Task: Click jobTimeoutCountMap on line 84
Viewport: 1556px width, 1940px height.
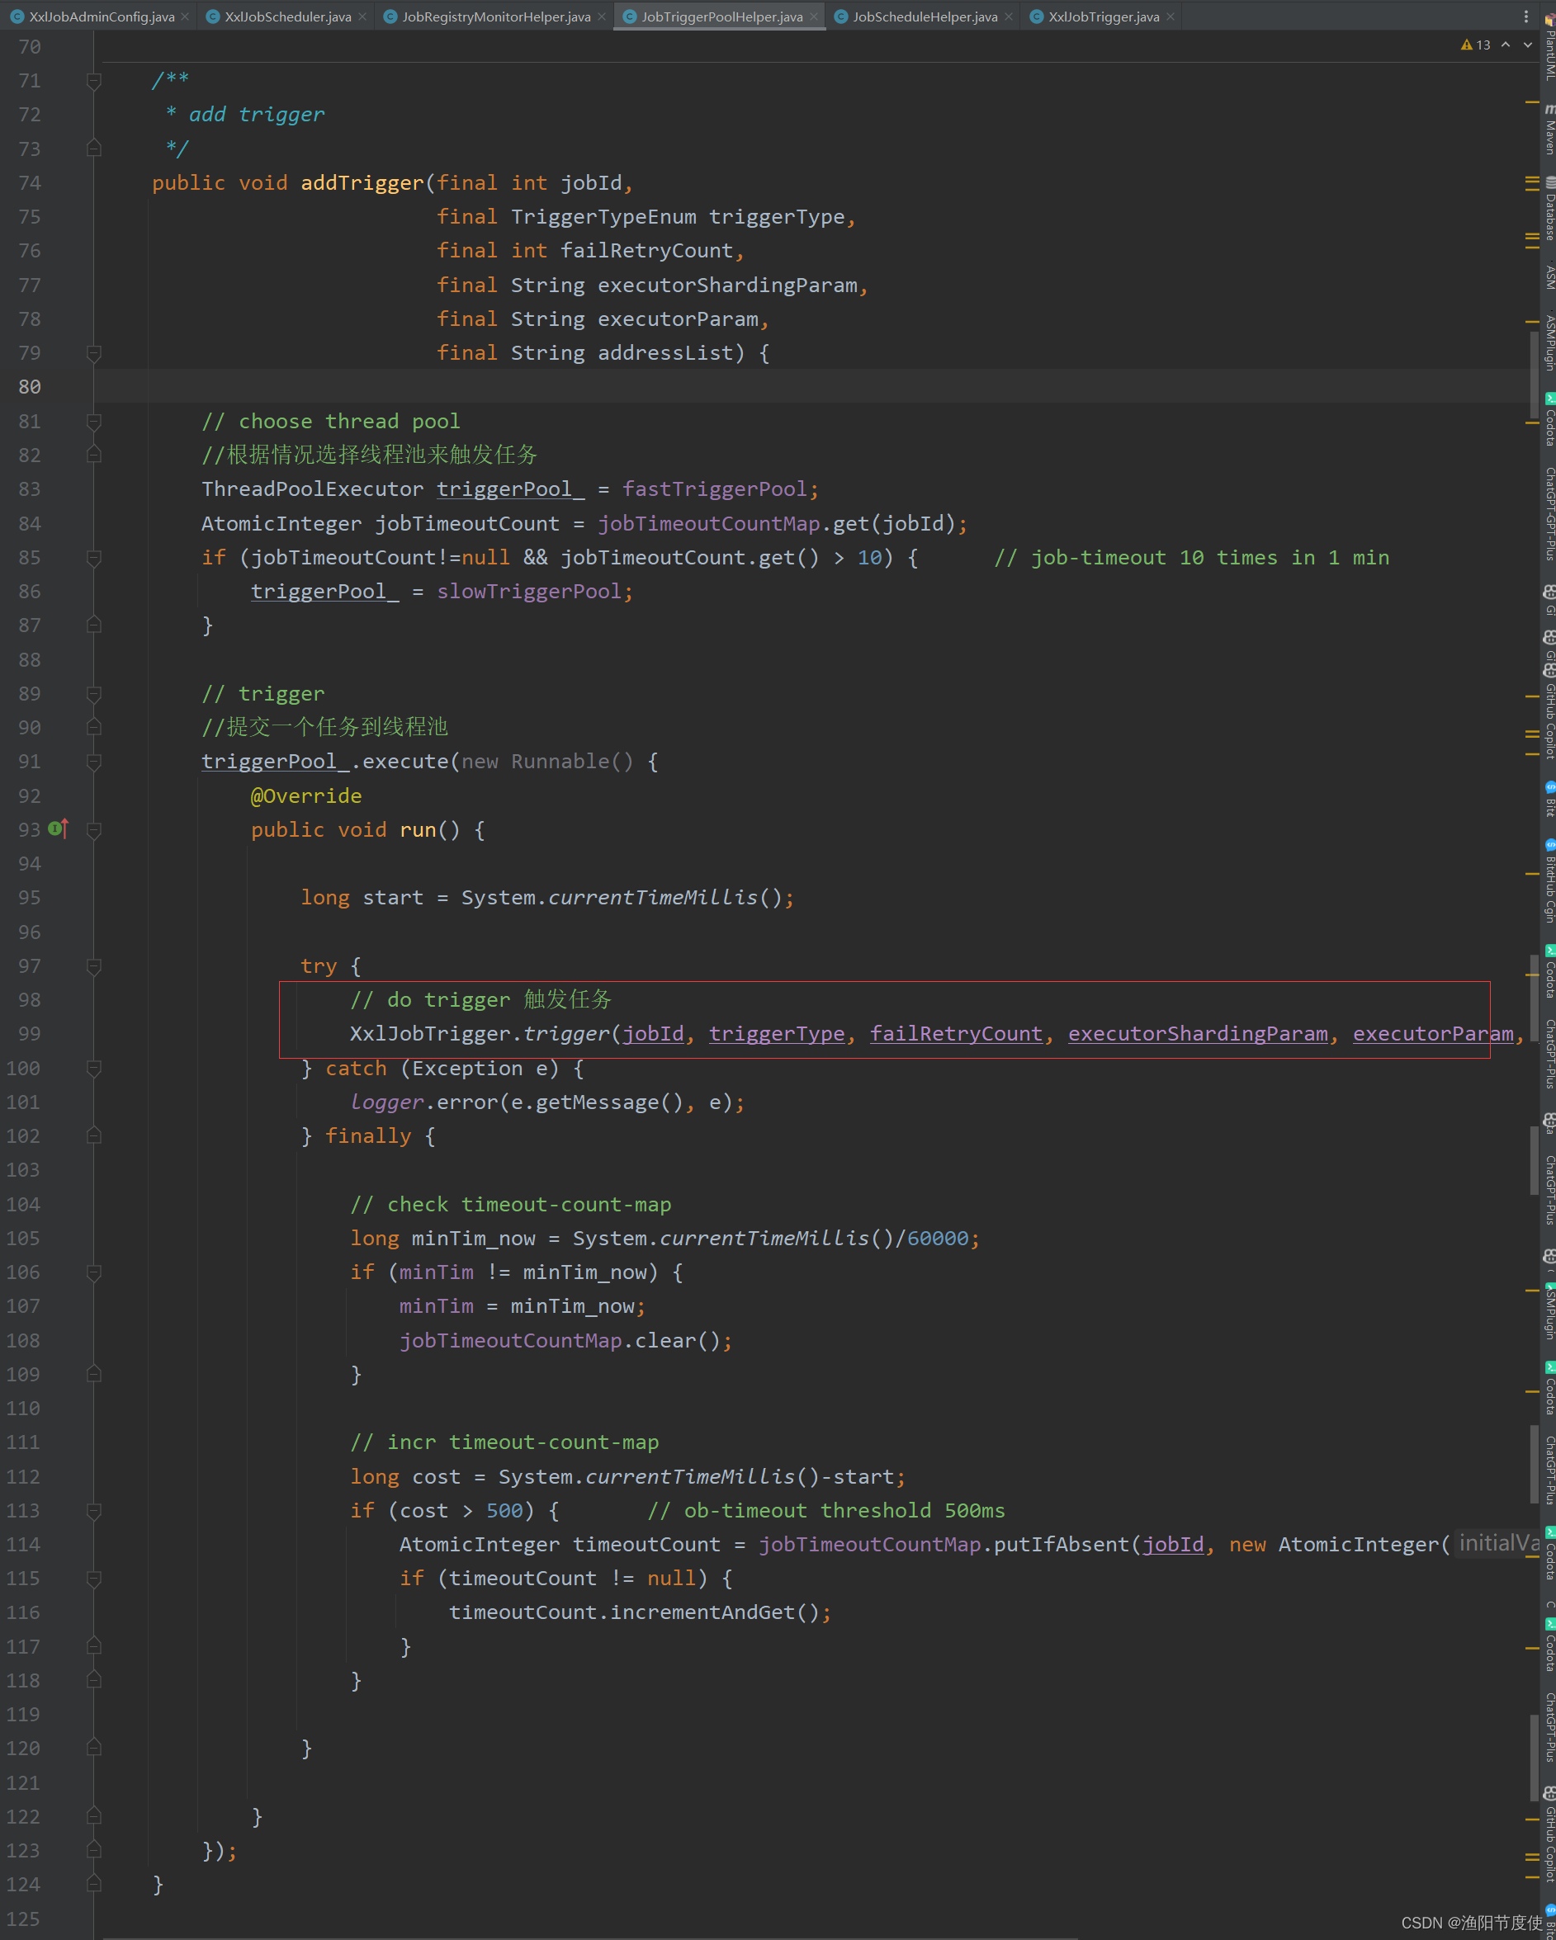Action: [709, 524]
